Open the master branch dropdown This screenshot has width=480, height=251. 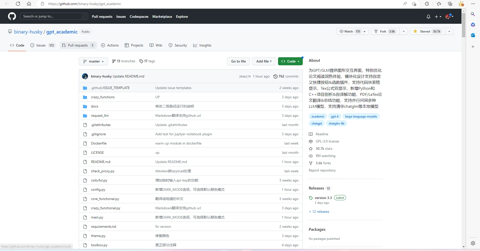click(93, 61)
